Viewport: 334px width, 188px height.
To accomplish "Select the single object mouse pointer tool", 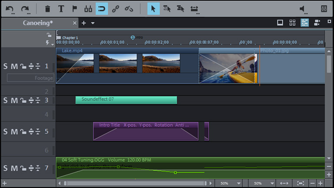I will pos(154,9).
